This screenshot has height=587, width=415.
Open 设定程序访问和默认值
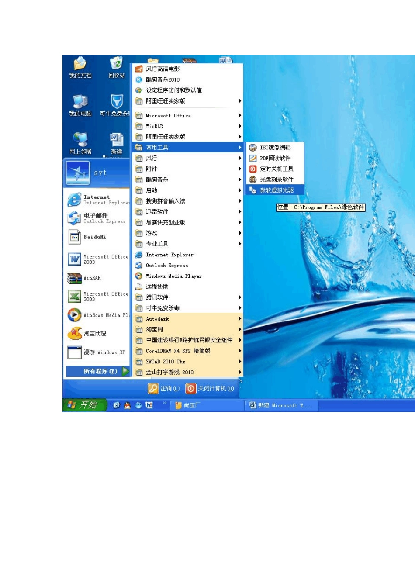188,90
